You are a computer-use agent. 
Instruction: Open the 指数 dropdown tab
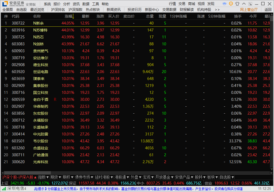43,177
